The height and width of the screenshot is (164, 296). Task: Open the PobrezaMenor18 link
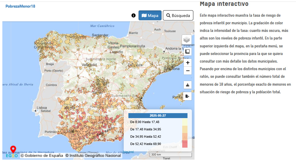click(x=20, y=6)
